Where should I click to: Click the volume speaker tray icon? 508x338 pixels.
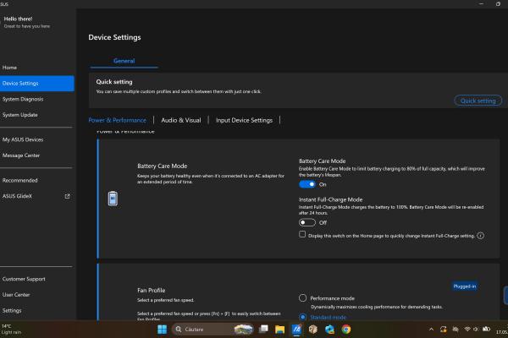(476, 329)
